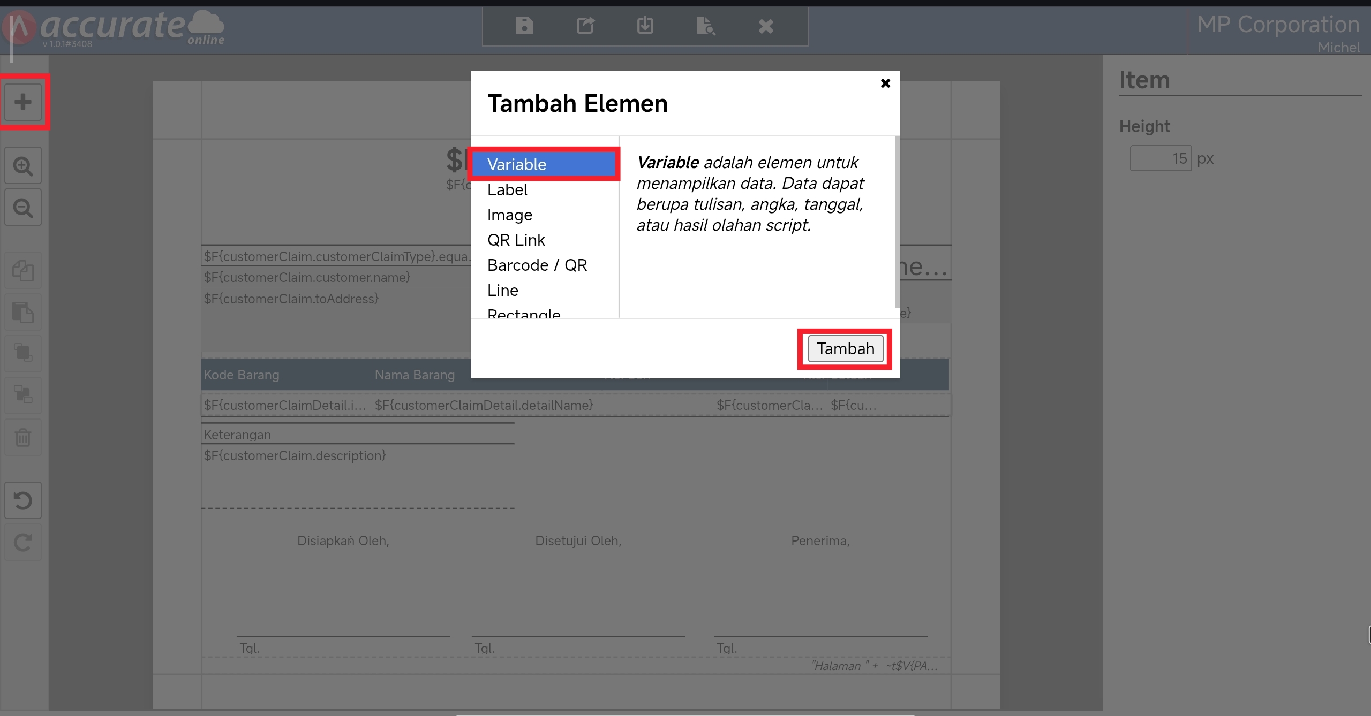Pick Barcode / QR element option

point(537,265)
